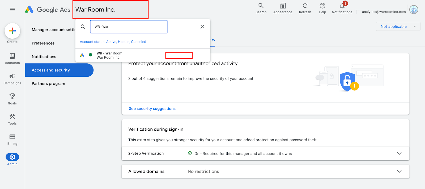Click the Create plus button
This screenshot has width=425, height=189.
pyautogui.click(x=12, y=31)
